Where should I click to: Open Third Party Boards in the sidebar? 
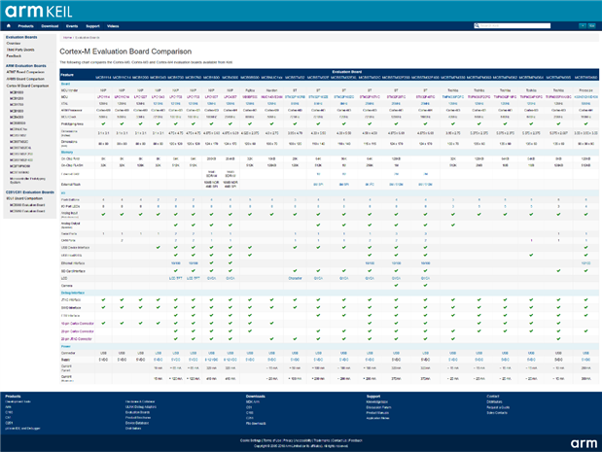(x=20, y=50)
